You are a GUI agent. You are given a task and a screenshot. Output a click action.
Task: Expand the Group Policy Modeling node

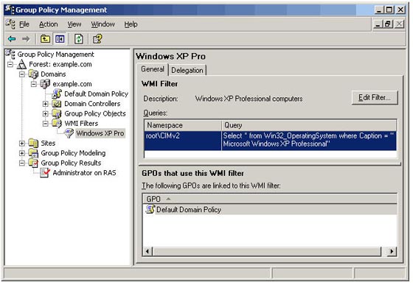coord(22,153)
